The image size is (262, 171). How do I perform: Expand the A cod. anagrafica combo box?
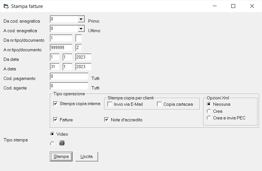click(x=81, y=29)
